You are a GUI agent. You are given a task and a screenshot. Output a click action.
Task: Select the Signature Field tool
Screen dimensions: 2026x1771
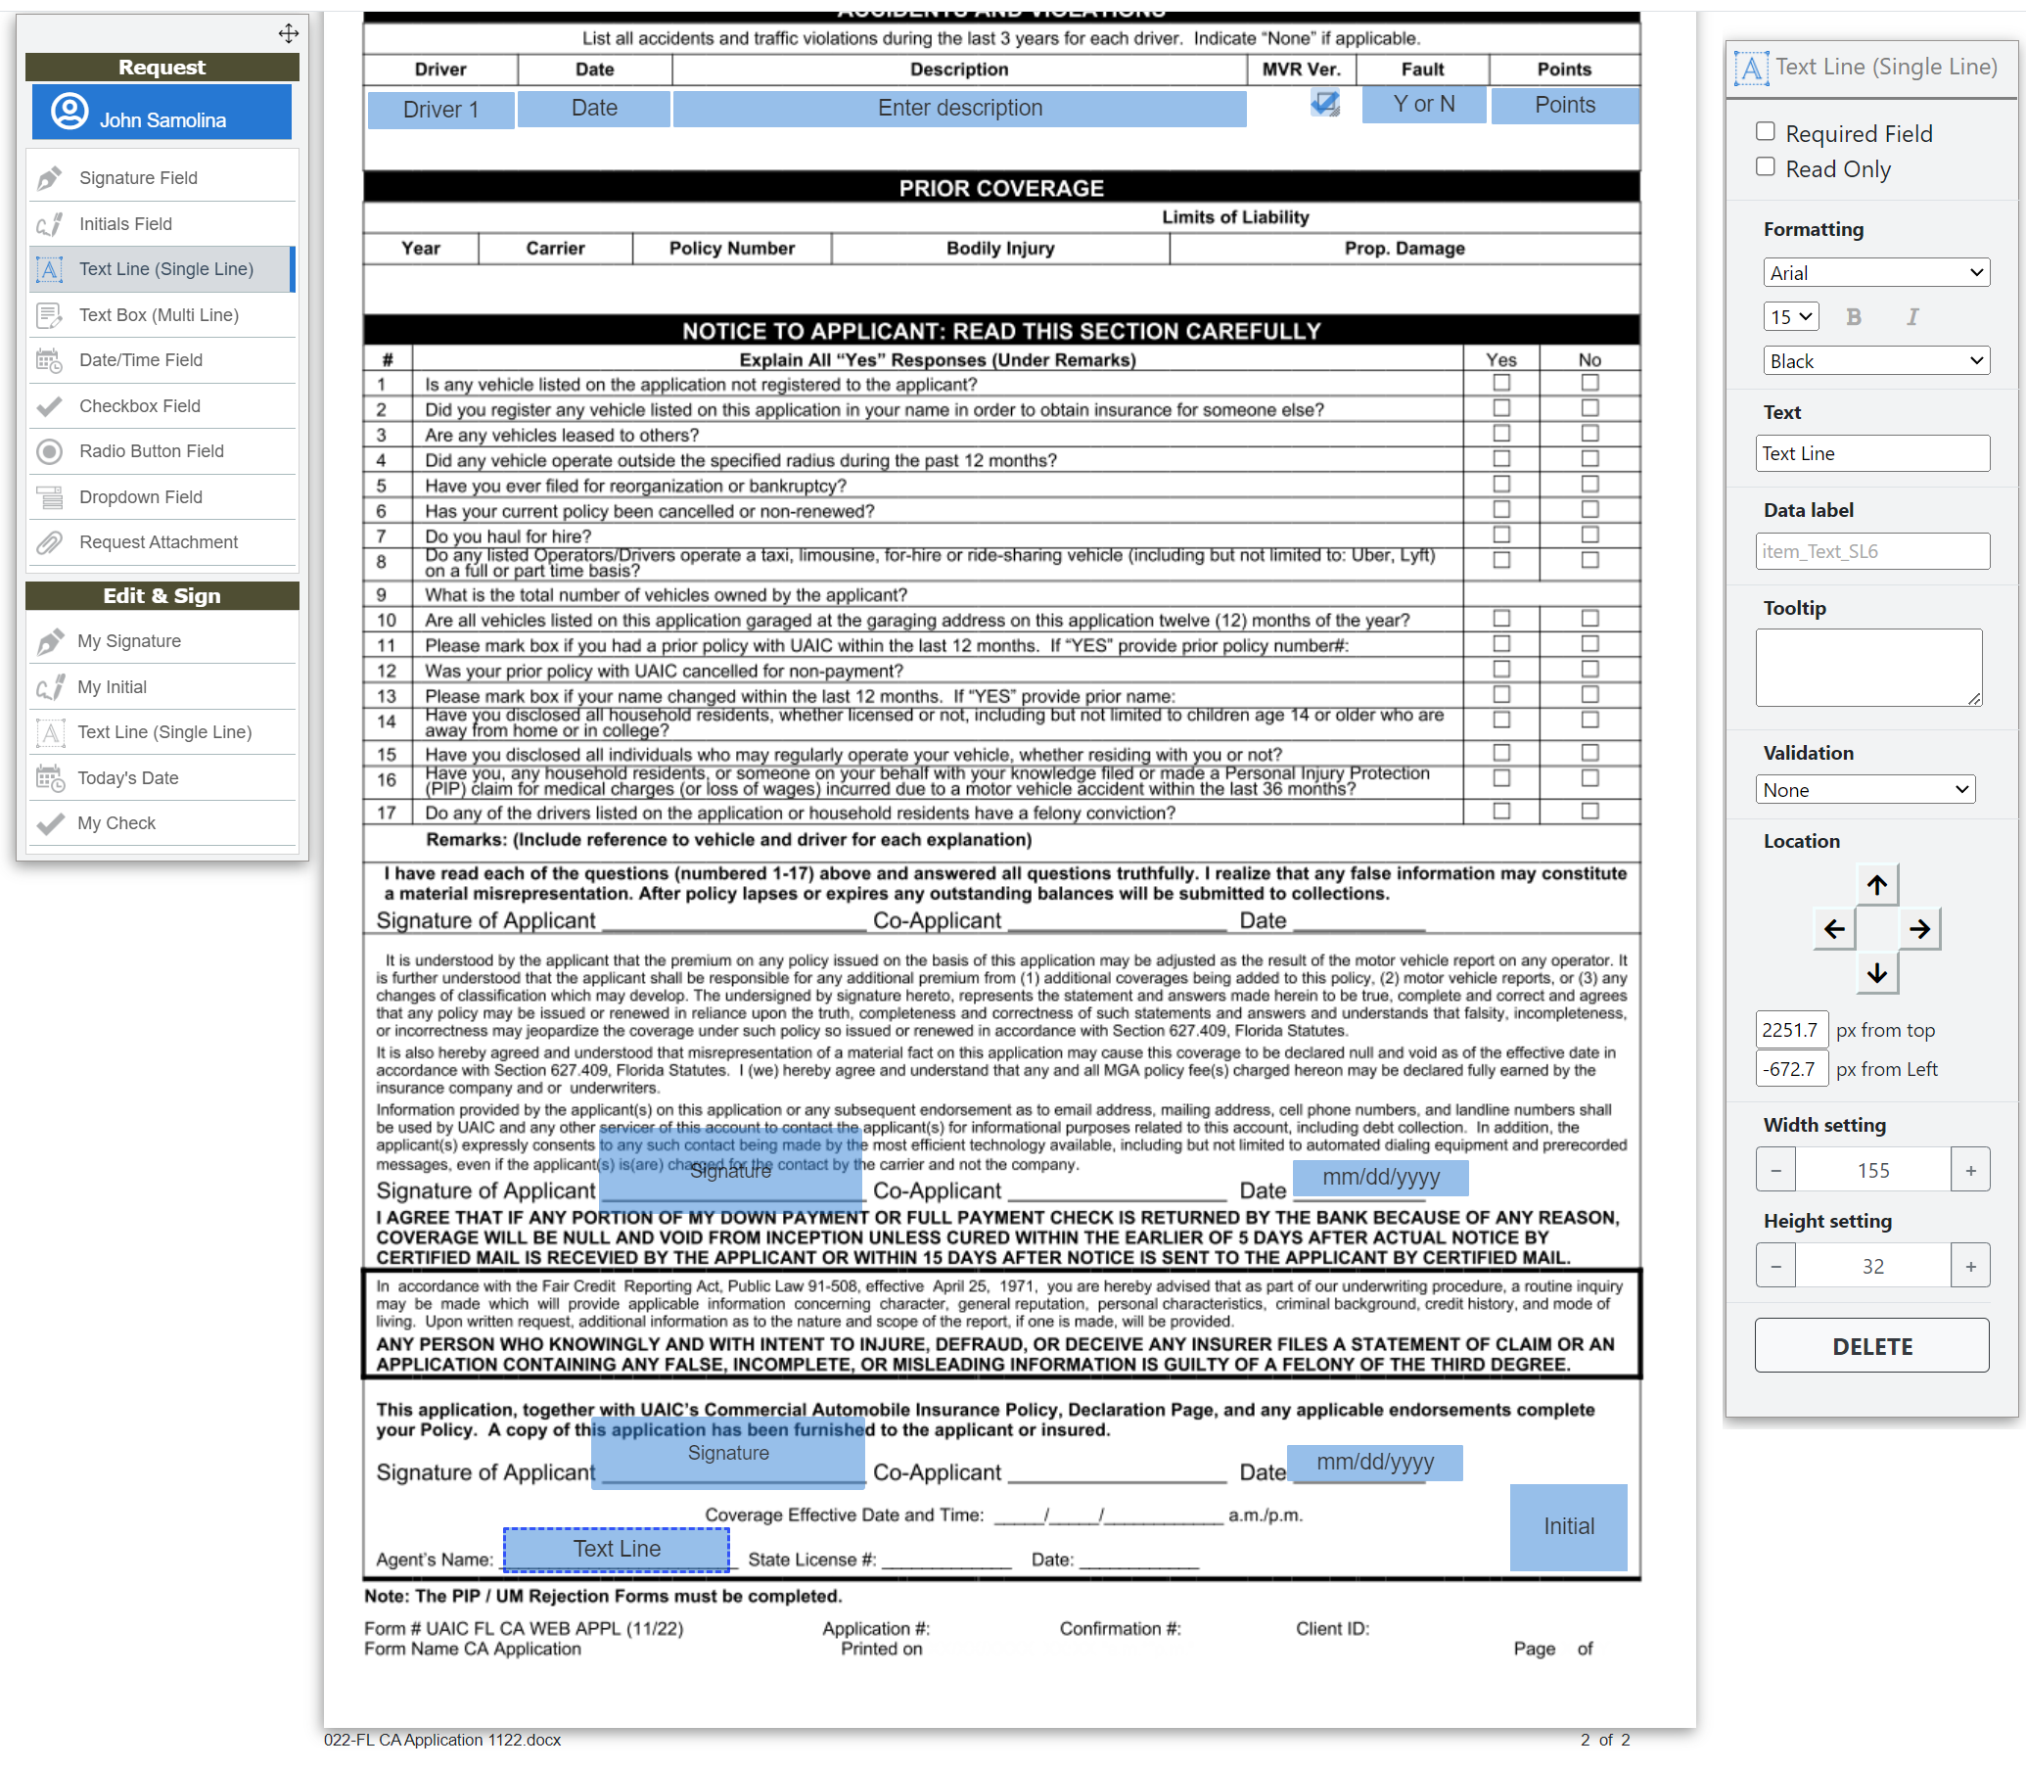point(138,178)
